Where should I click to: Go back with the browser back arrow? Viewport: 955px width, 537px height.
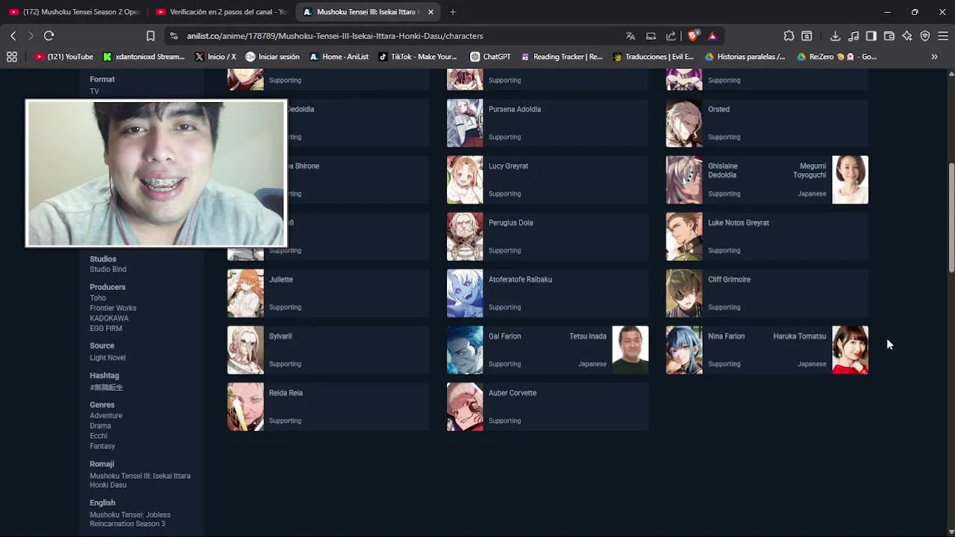(13, 36)
